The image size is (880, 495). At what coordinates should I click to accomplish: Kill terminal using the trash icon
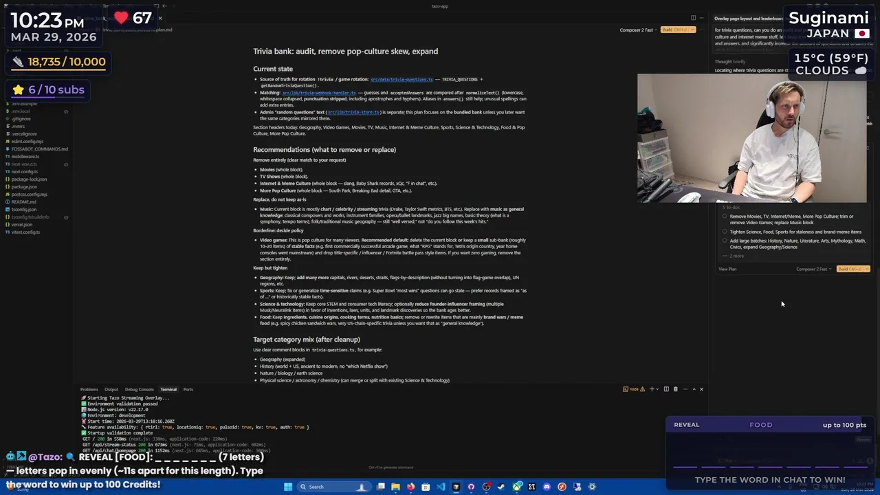point(675,389)
